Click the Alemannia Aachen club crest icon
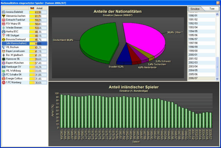 [x=4, y=16]
